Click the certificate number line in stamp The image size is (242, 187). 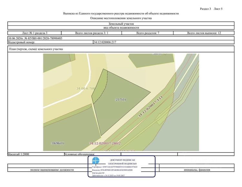115,167
